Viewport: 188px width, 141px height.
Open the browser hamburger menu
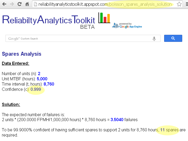coord(187,4)
